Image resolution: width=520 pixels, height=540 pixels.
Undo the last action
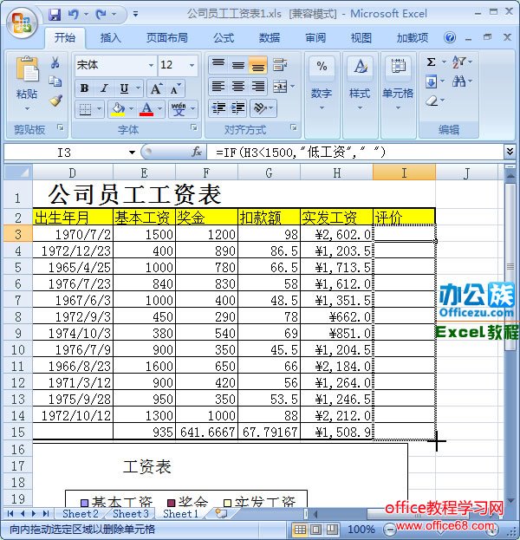pyautogui.click(x=73, y=14)
